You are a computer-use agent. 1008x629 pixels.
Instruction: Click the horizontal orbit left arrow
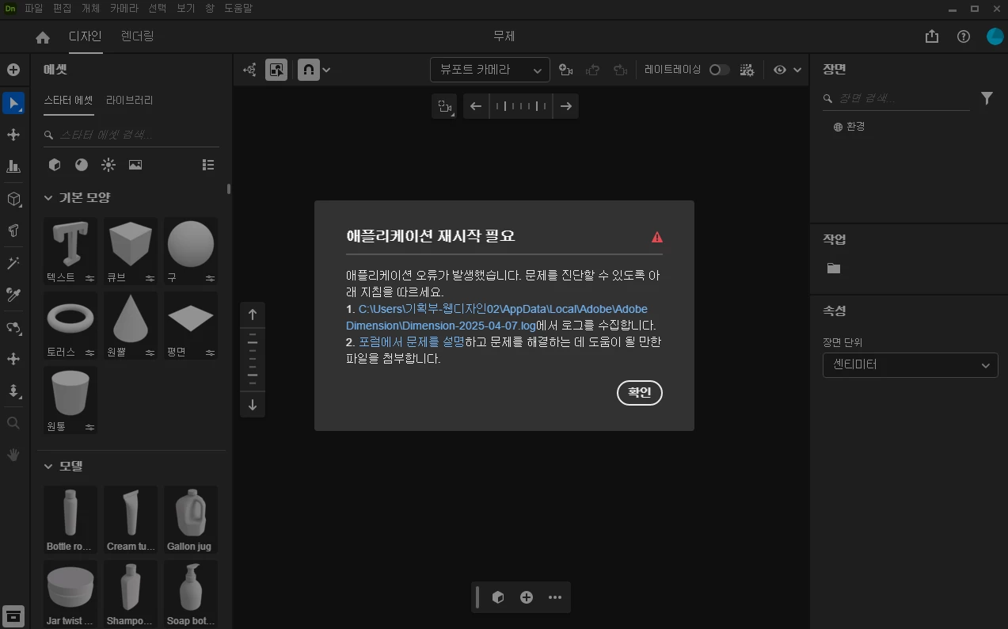click(475, 106)
